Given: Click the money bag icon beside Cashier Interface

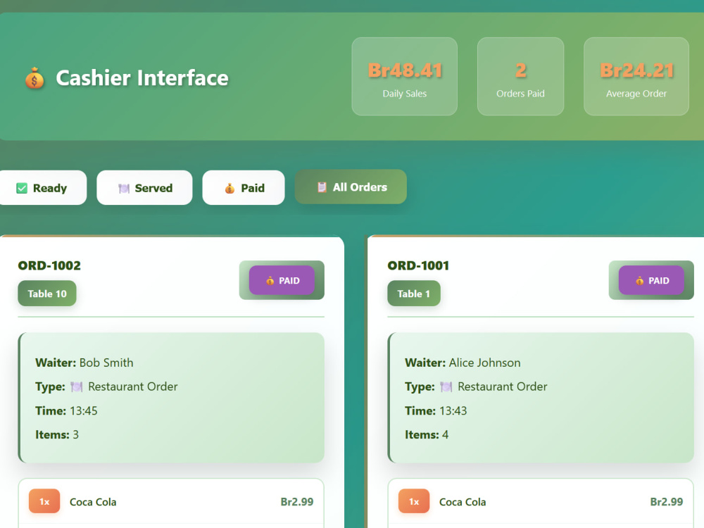Looking at the screenshot, I should click(x=34, y=78).
